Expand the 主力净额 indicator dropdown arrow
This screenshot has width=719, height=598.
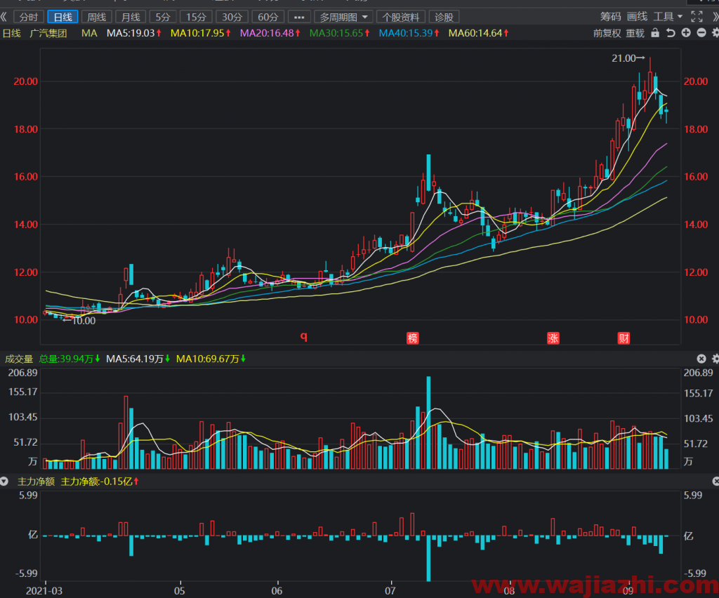pyautogui.click(x=4, y=481)
